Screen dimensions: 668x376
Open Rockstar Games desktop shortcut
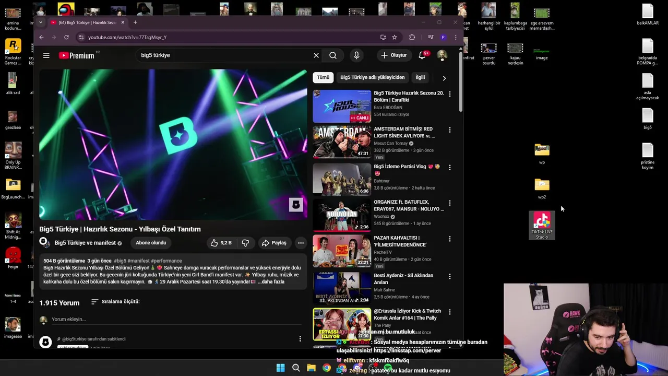pos(13,52)
